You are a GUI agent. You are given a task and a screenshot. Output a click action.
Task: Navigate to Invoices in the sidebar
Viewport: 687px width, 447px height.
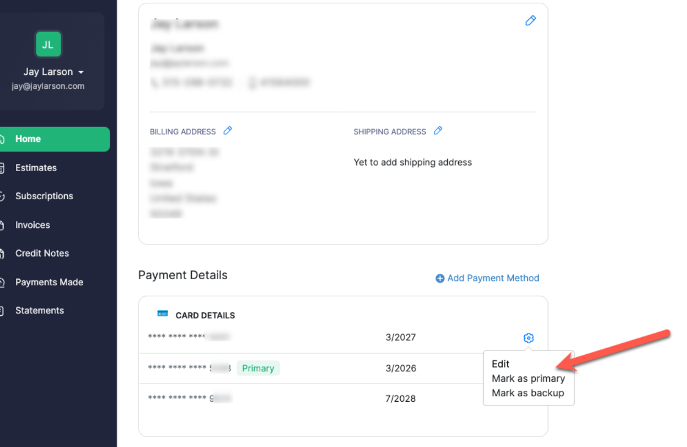(33, 225)
